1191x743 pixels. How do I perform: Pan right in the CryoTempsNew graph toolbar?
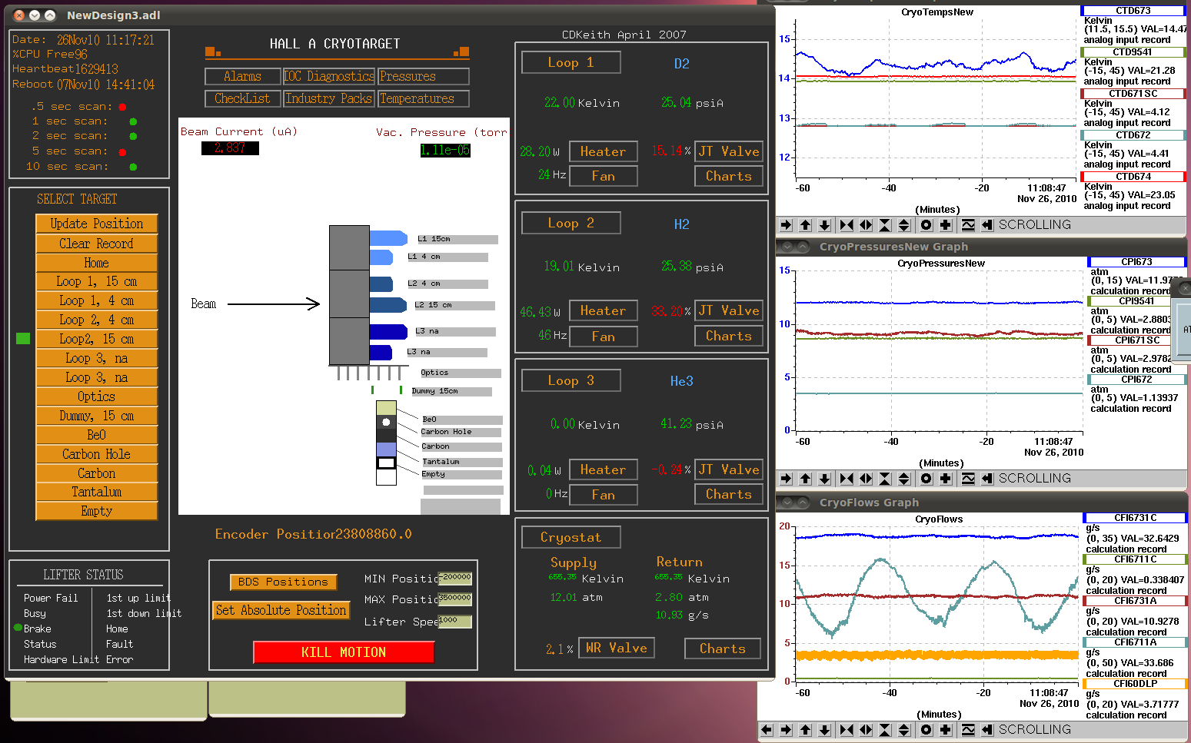(x=786, y=225)
